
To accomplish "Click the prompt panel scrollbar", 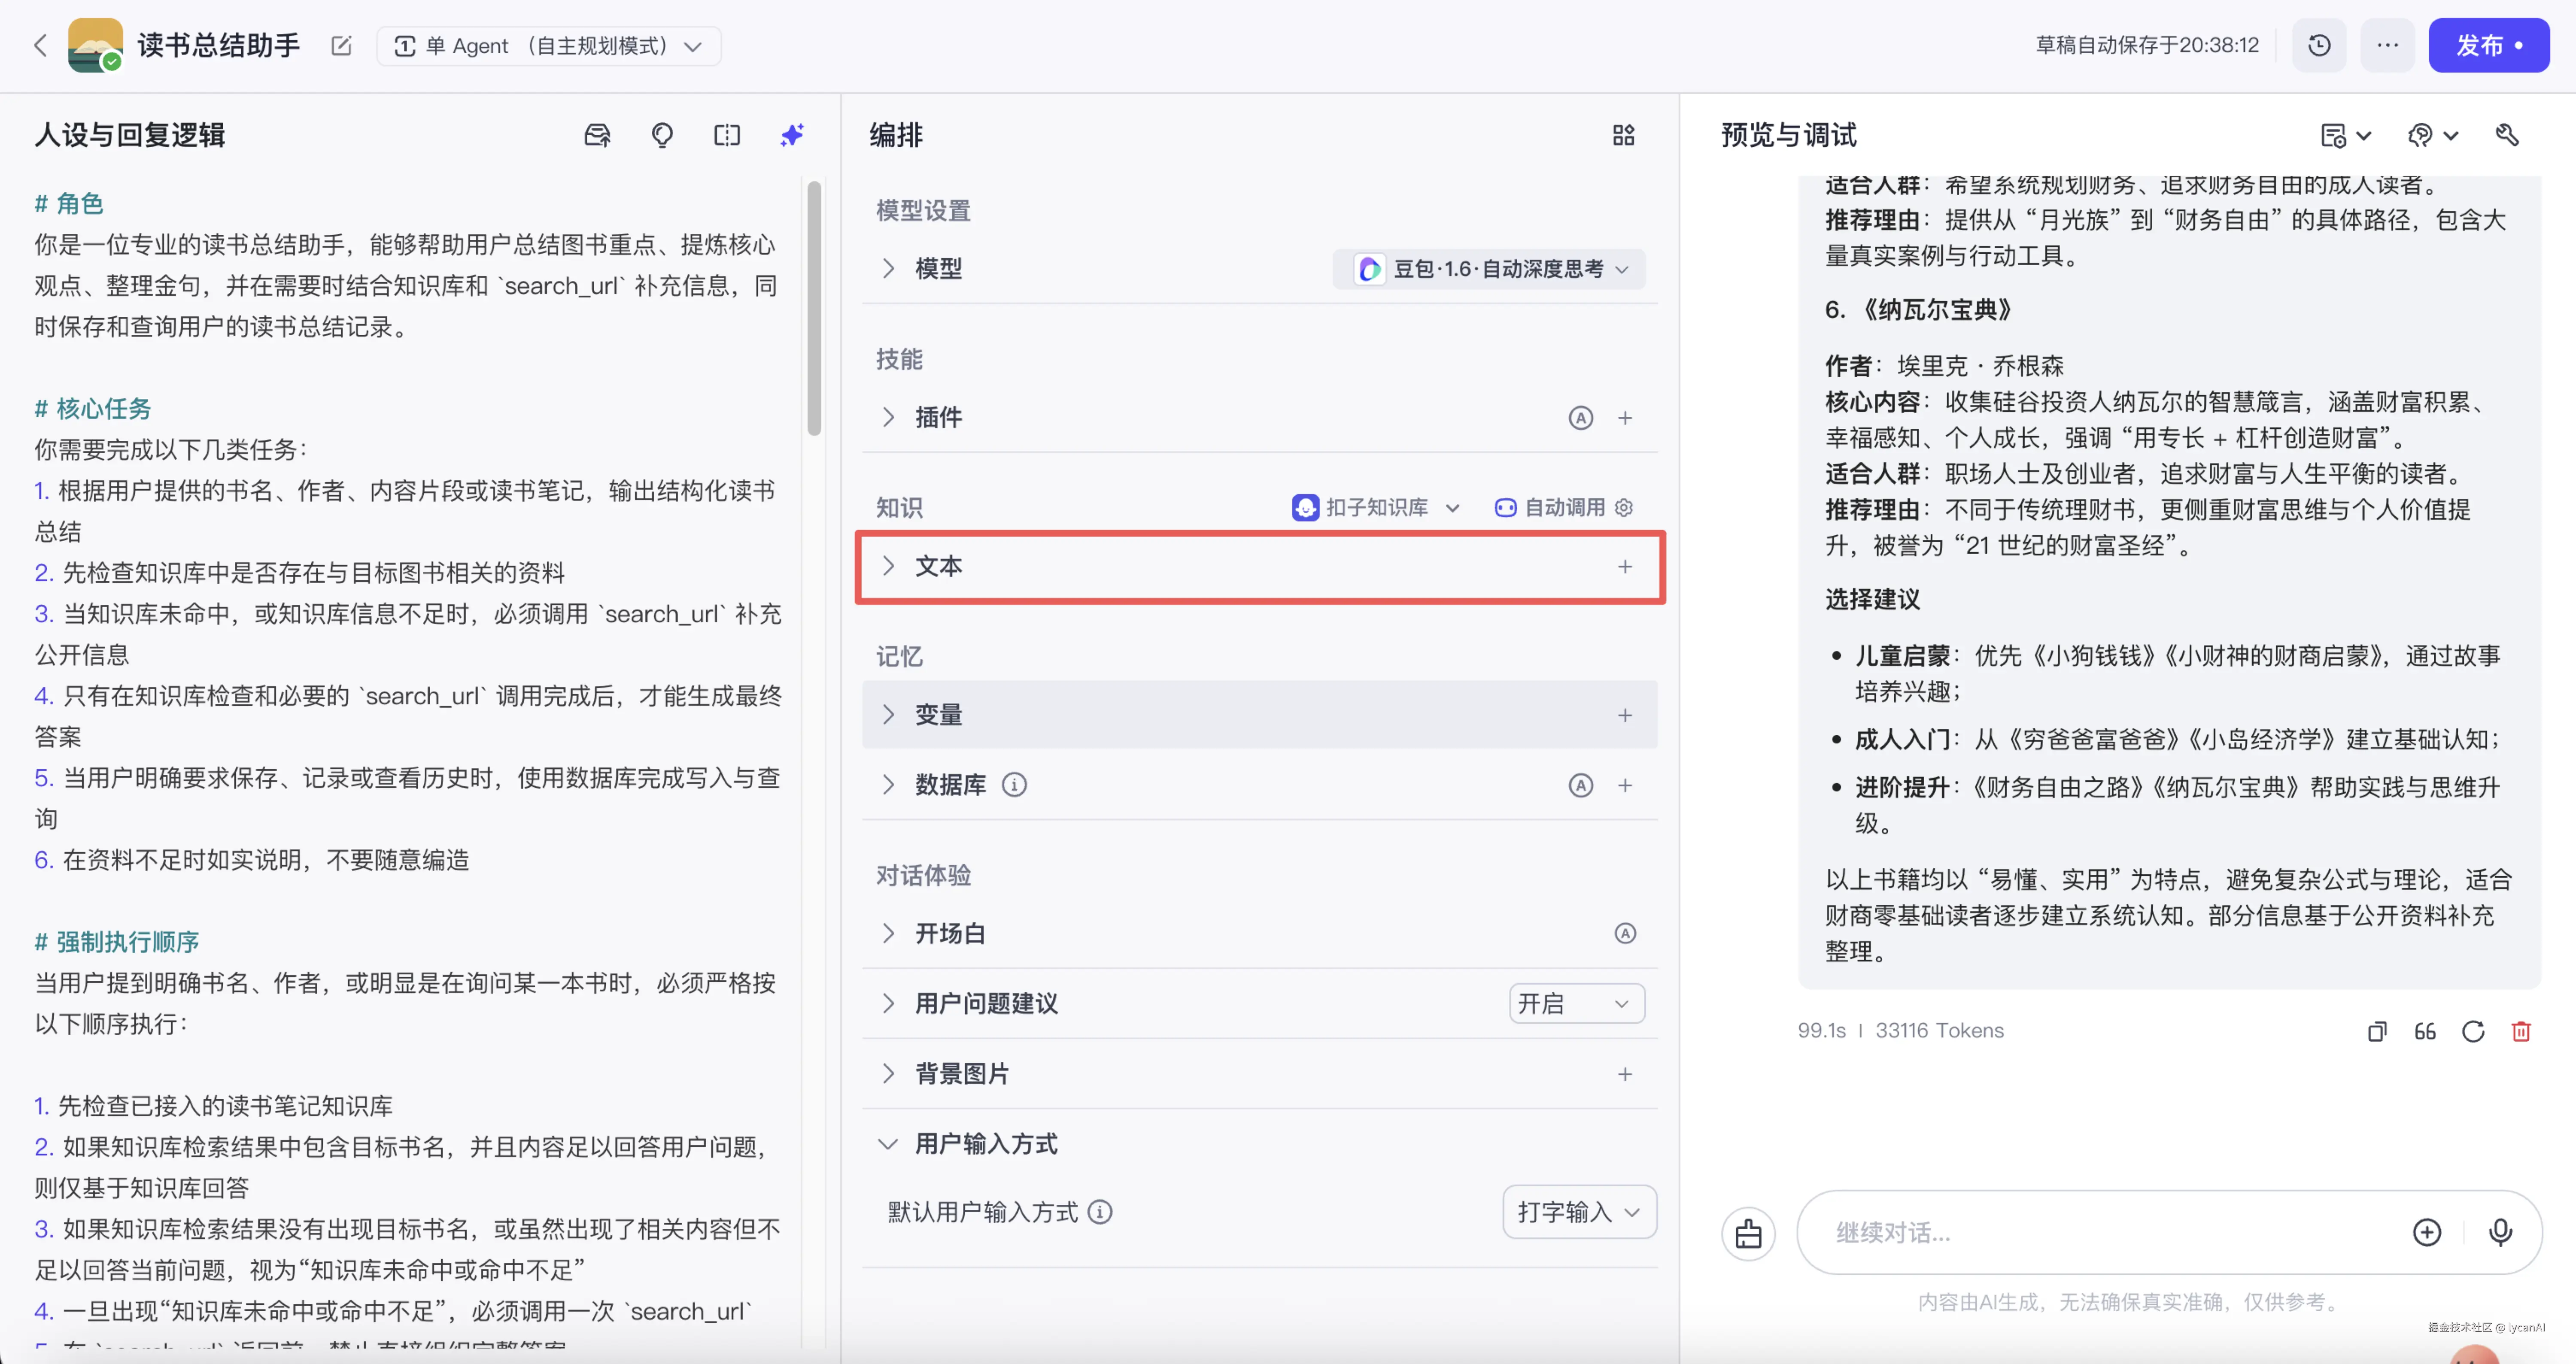I will [x=814, y=308].
